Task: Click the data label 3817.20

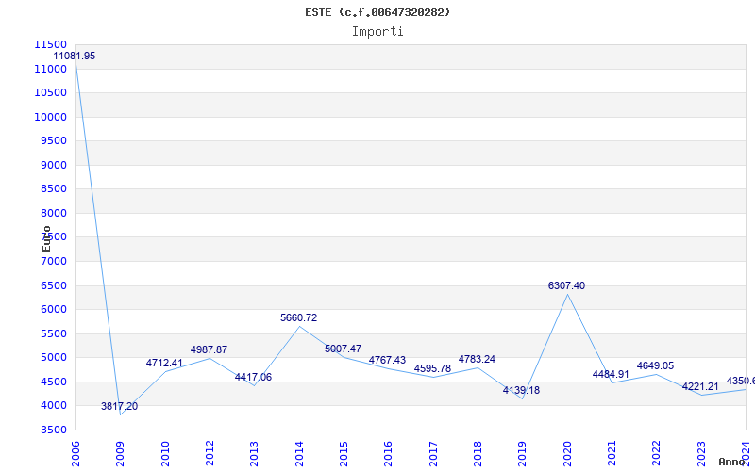Action: tap(119, 406)
